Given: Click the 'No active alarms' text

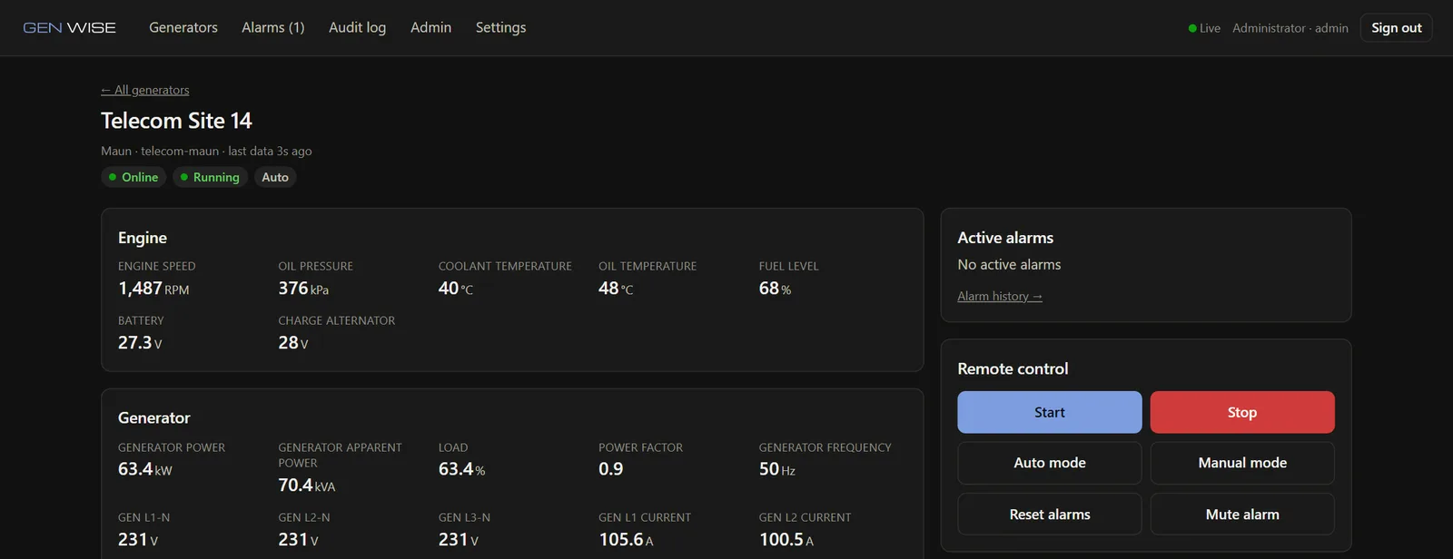Looking at the screenshot, I should pos(1009,265).
